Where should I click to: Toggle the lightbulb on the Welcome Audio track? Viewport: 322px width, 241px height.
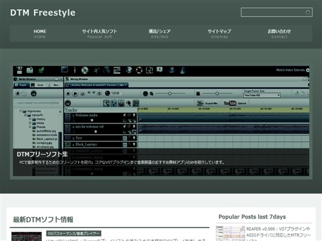click(x=134, y=115)
